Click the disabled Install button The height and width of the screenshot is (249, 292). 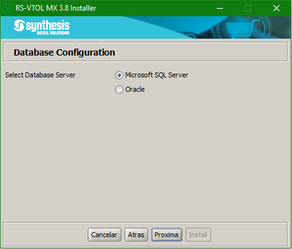coord(198,235)
